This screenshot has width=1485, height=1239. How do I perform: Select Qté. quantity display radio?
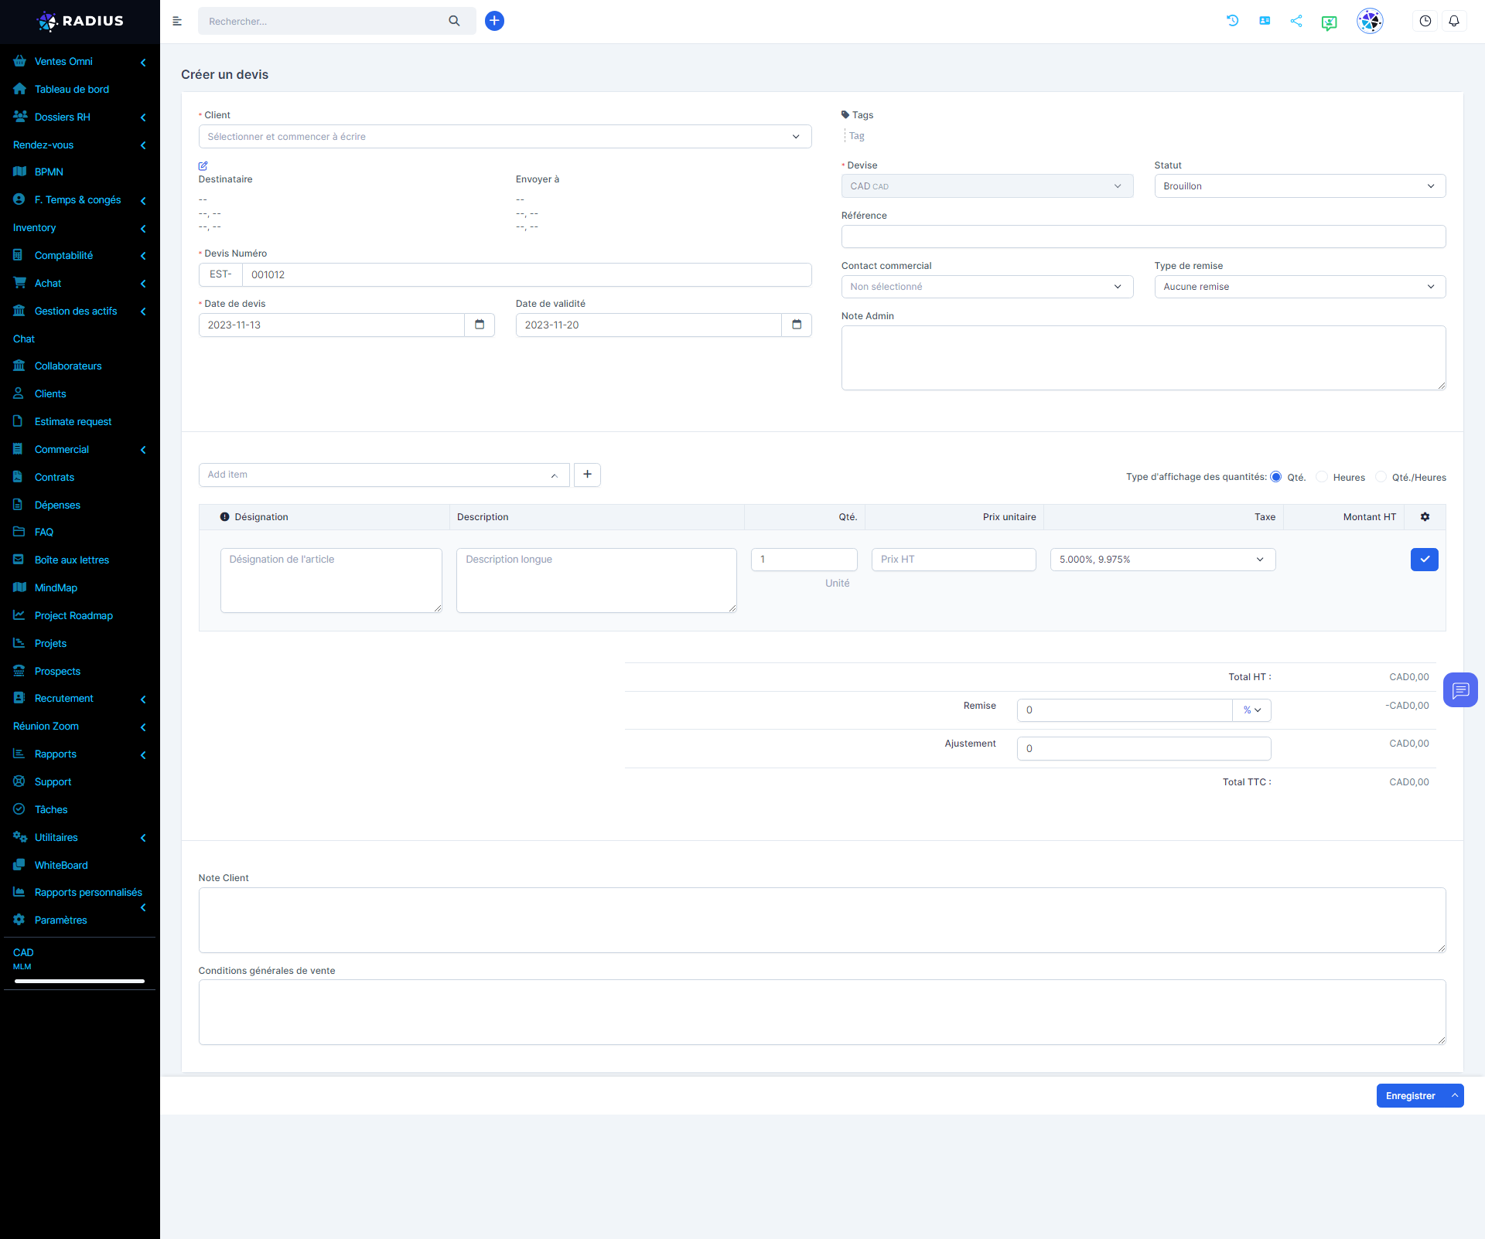[1276, 477]
